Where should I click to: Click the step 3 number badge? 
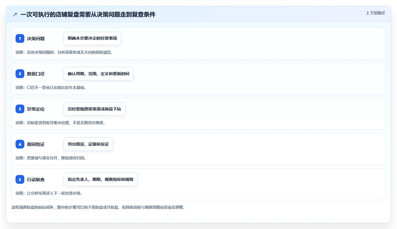click(x=20, y=109)
